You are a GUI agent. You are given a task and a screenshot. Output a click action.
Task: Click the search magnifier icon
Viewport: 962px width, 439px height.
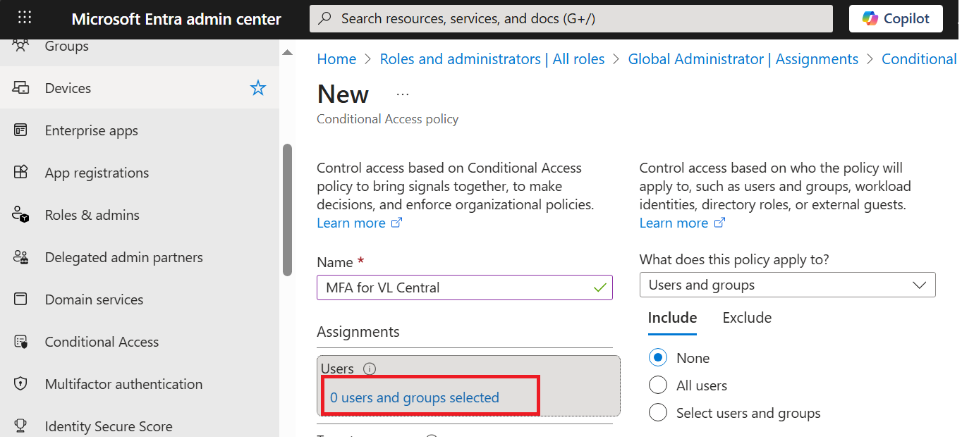pos(325,19)
